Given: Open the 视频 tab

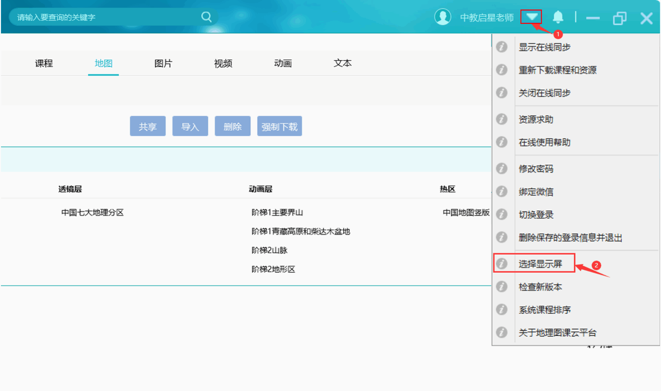Looking at the screenshot, I should click(x=223, y=63).
